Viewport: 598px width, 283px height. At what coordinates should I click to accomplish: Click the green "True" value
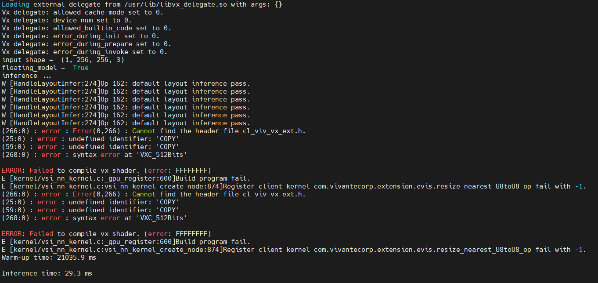[81, 68]
